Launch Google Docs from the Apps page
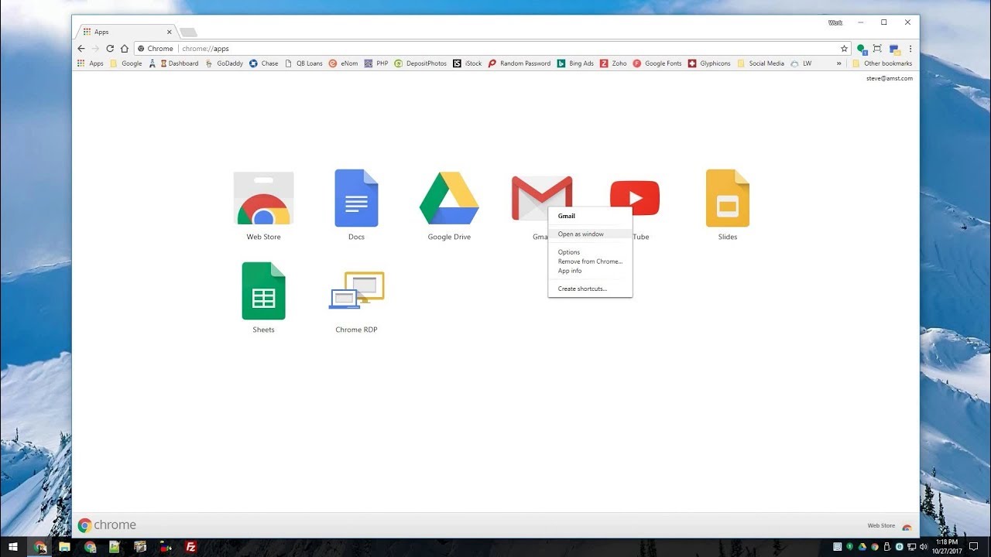 [356, 197]
